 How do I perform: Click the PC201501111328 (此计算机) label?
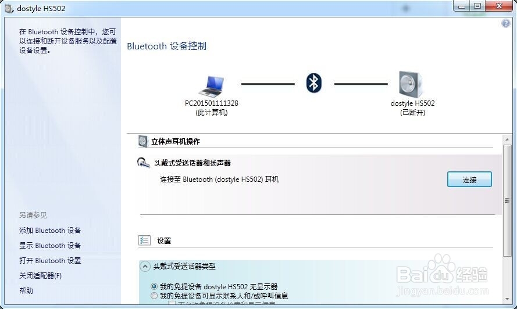click(x=211, y=107)
